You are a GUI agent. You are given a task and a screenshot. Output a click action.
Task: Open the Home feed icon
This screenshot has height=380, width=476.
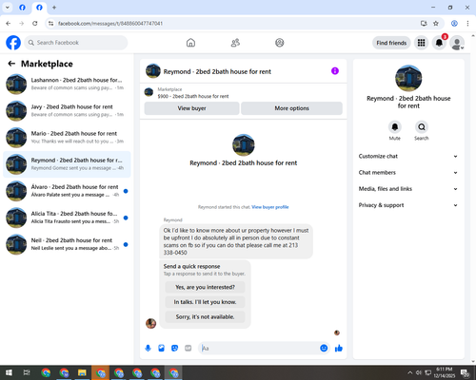coord(190,43)
